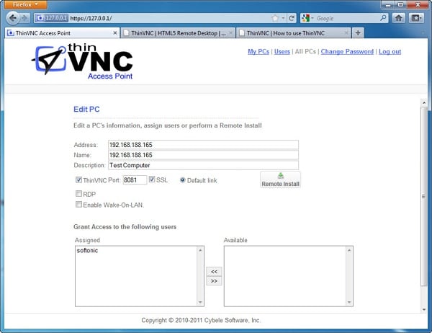Click the >> unassign user button

[x=214, y=281]
